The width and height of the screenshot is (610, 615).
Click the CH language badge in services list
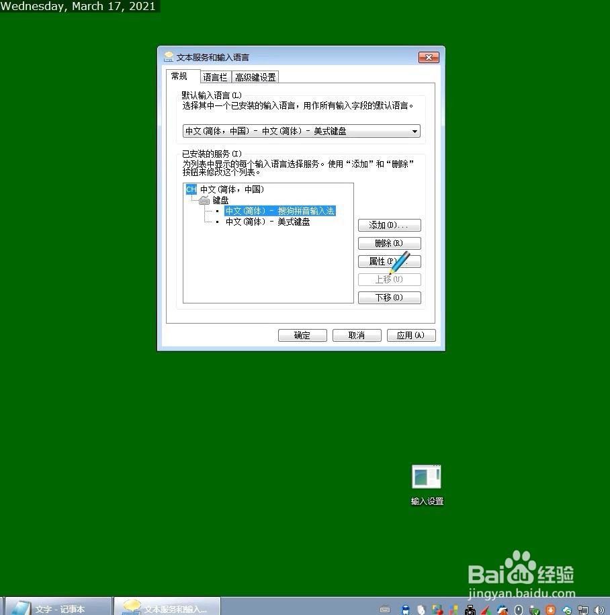pyautogui.click(x=191, y=189)
